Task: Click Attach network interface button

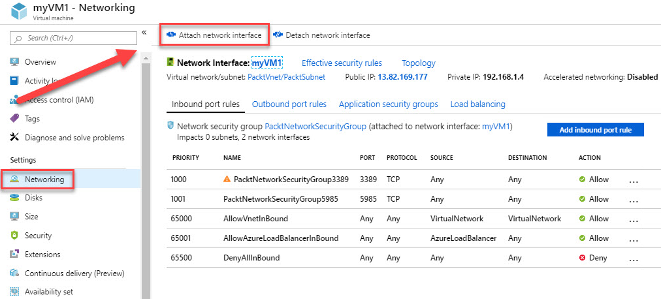Action: point(214,35)
